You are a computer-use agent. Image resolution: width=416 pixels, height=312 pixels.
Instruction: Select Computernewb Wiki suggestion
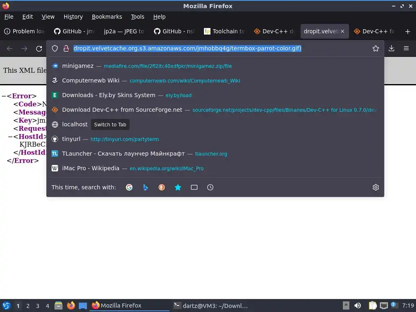pos(215,80)
